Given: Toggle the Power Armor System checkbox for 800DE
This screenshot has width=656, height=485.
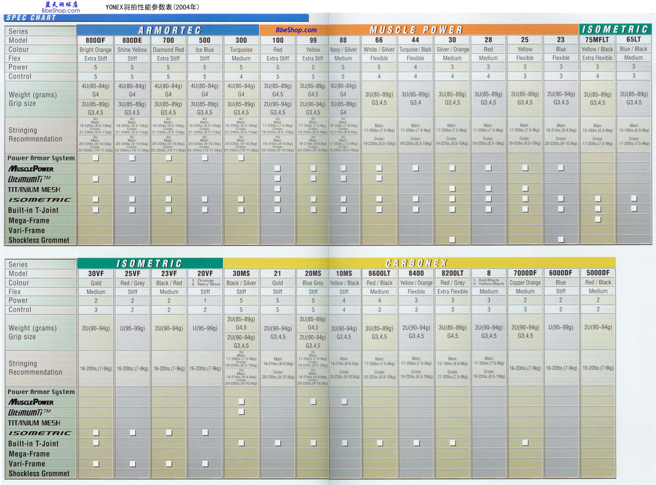Looking at the screenshot, I should click(132, 158).
